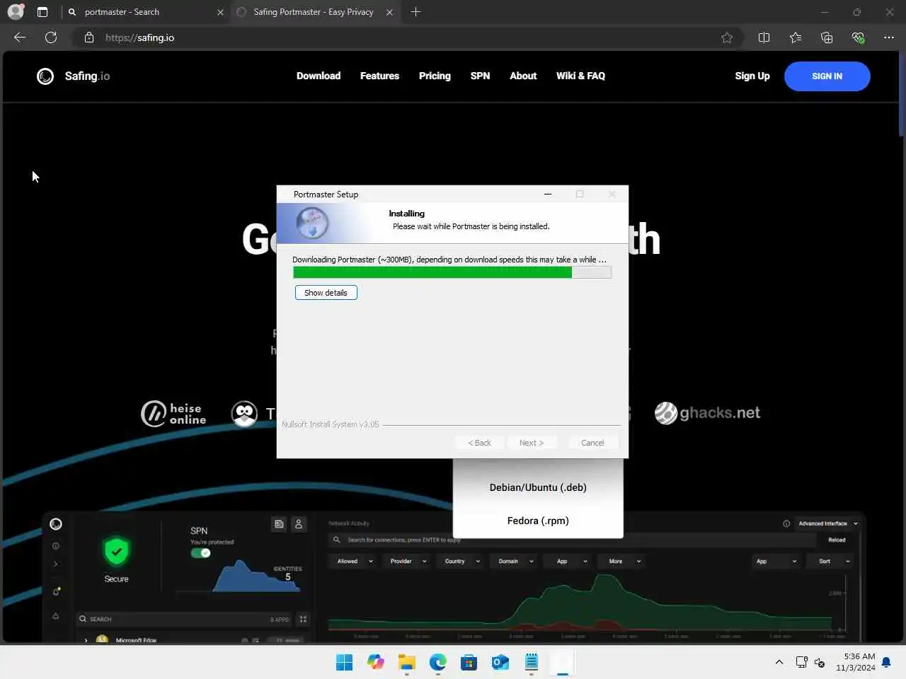Close the 'portmaster - Search' tab

tap(220, 12)
